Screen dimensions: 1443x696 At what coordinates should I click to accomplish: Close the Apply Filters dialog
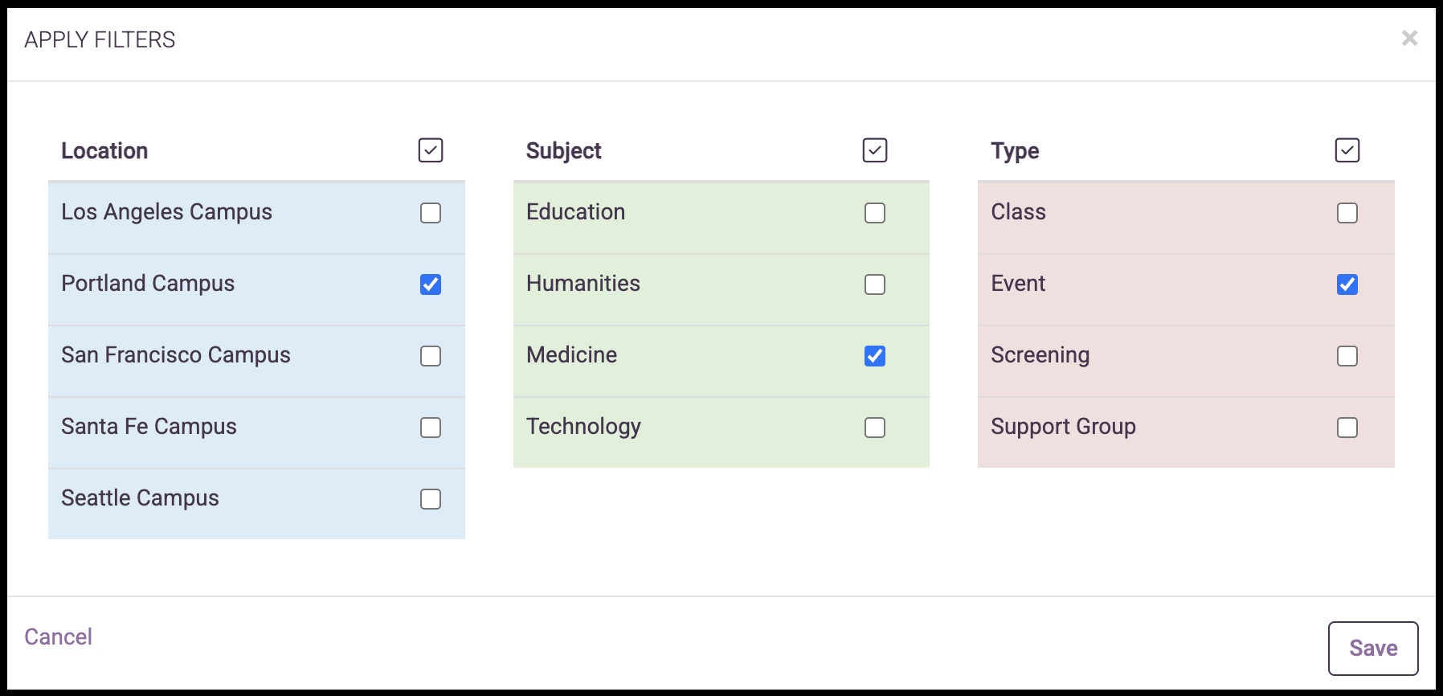(x=1409, y=38)
